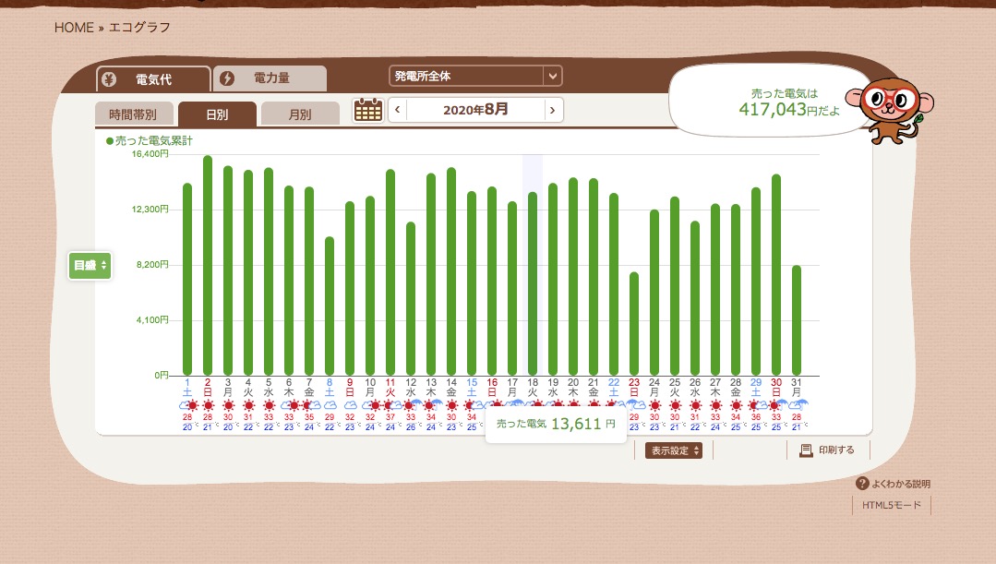Go to the previous month arrow

398,110
